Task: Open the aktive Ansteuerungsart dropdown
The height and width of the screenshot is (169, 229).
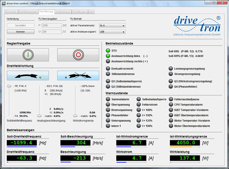Action: pyautogui.click(x=112, y=32)
